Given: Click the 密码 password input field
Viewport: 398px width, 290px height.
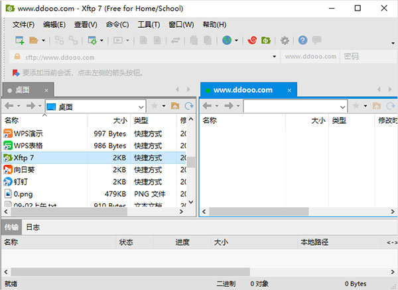Looking at the screenshot, I should click(x=369, y=56).
